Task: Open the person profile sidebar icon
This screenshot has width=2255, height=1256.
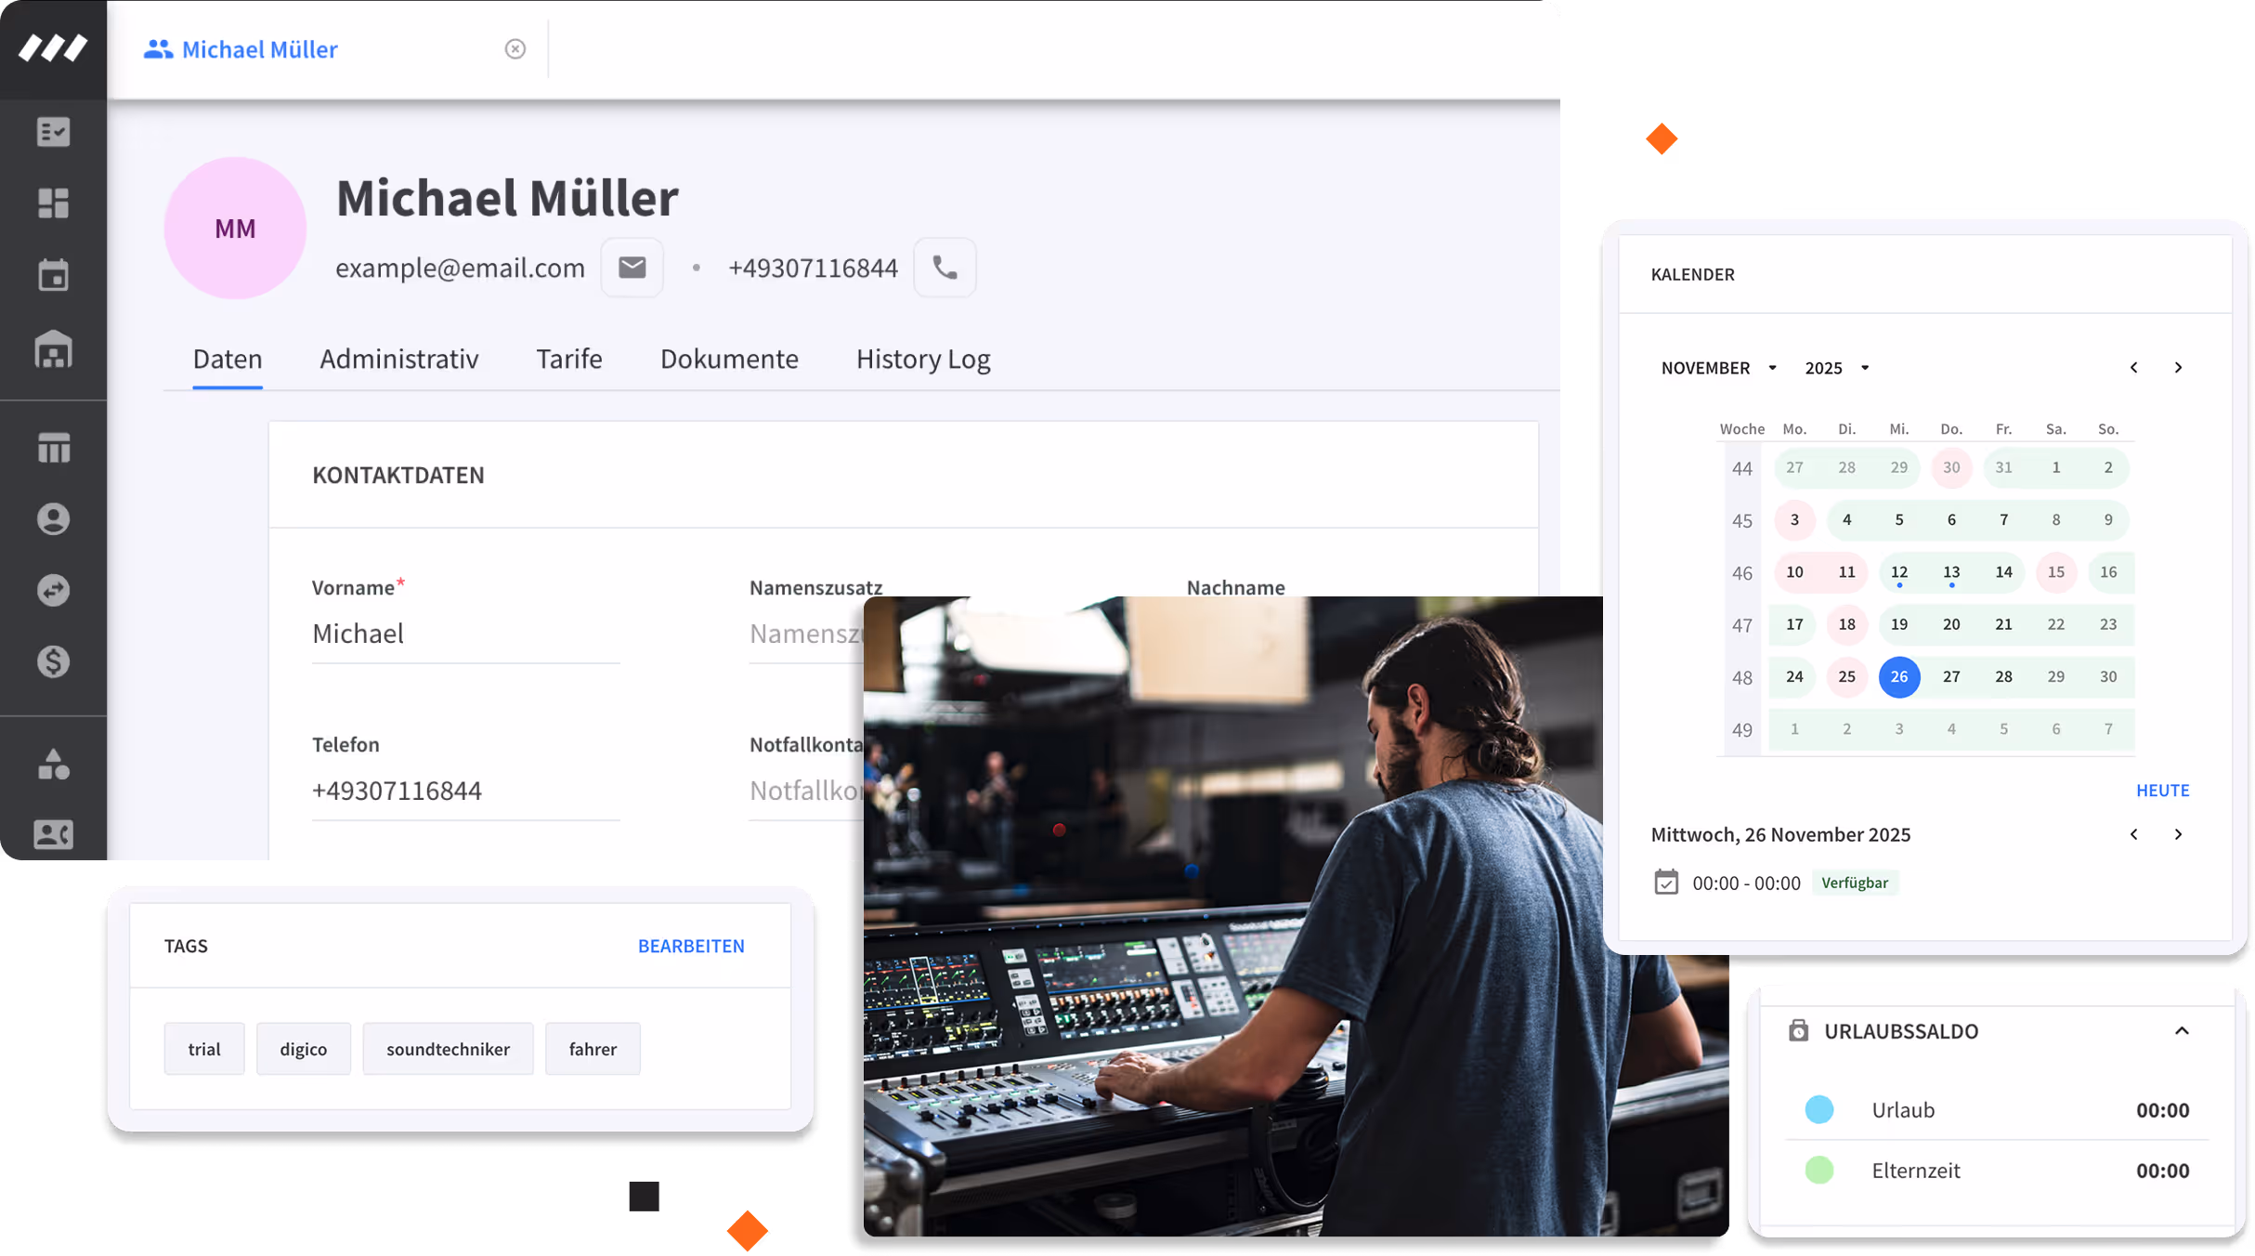Action: (x=53, y=518)
